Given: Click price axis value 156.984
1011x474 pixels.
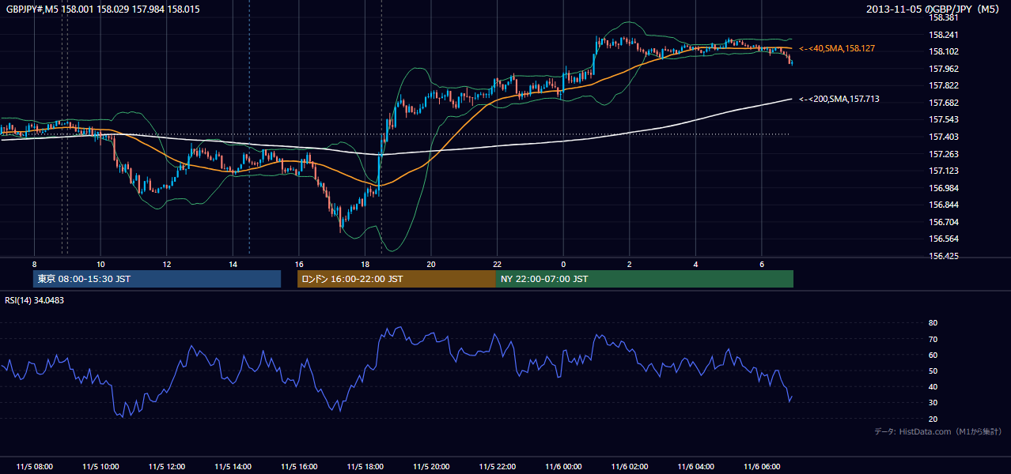Looking at the screenshot, I should pos(944,188).
